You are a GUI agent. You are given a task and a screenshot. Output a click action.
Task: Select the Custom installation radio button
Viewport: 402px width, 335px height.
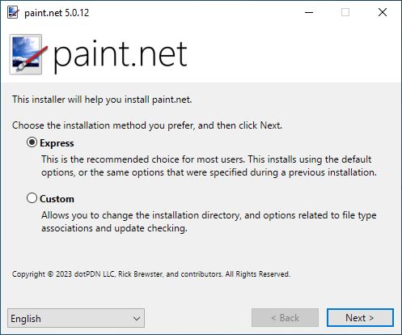(32, 198)
